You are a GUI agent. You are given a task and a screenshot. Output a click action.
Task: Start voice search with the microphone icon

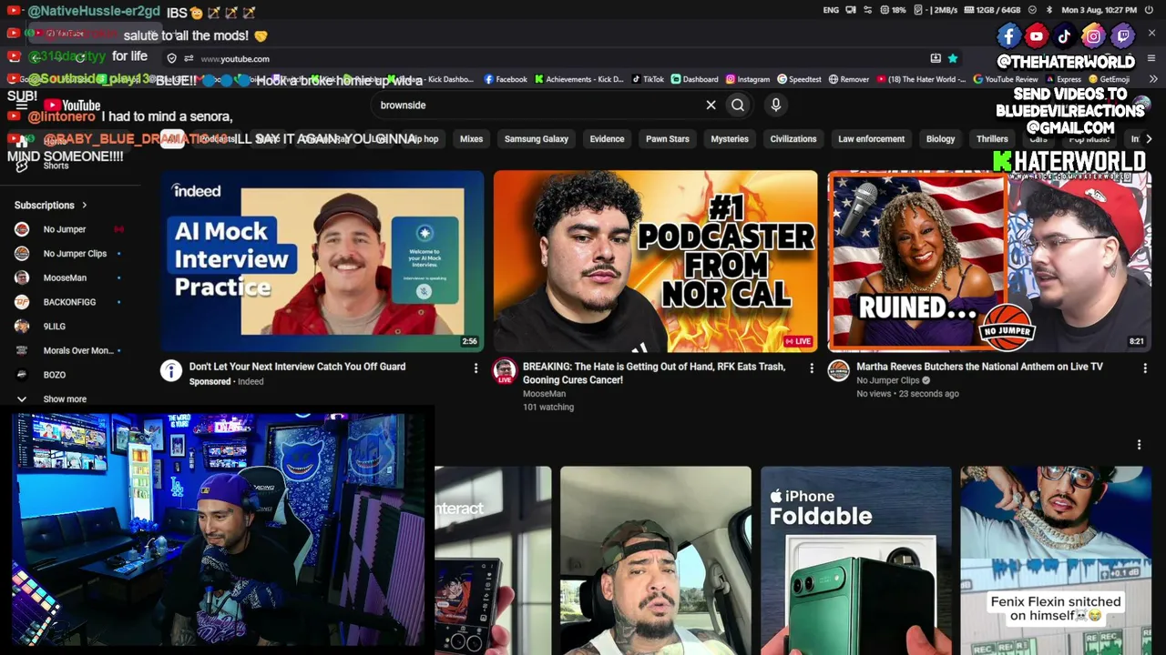[x=776, y=106]
